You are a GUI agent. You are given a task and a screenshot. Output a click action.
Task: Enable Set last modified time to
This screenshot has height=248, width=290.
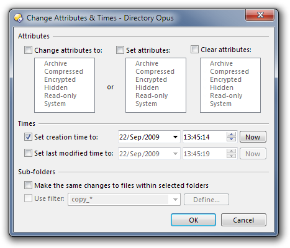click(x=28, y=153)
